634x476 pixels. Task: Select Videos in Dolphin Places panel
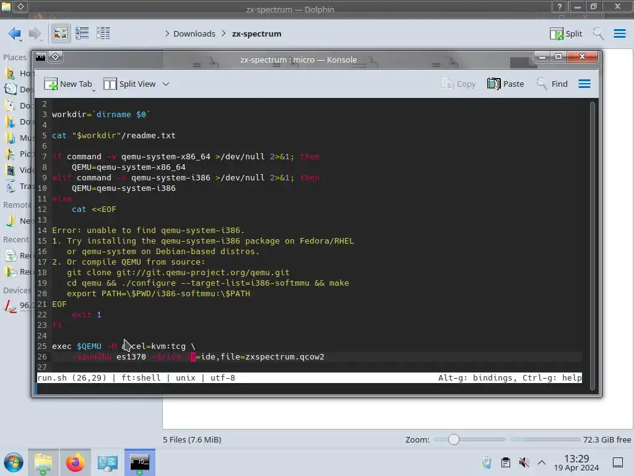pyautogui.click(x=19, y=170)
